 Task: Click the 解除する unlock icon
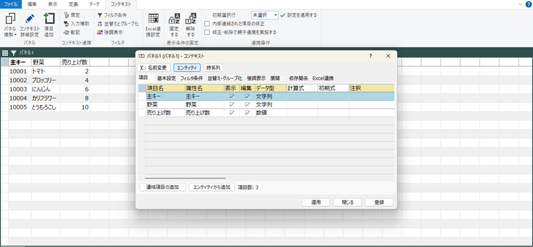pos(191,19)
